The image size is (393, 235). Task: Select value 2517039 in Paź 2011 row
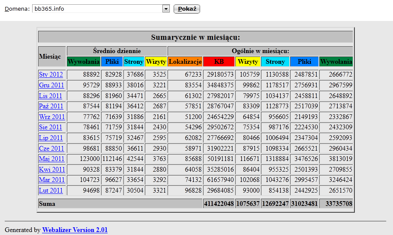tap(306, 106)
